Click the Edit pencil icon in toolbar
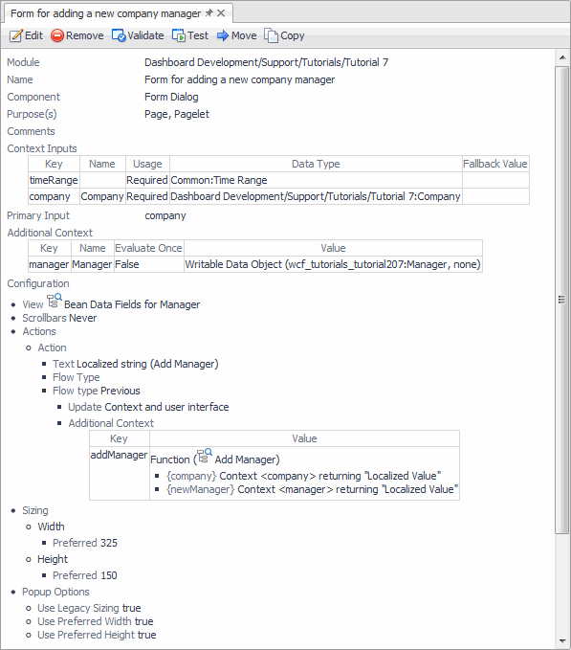 [x=15, y=35]
